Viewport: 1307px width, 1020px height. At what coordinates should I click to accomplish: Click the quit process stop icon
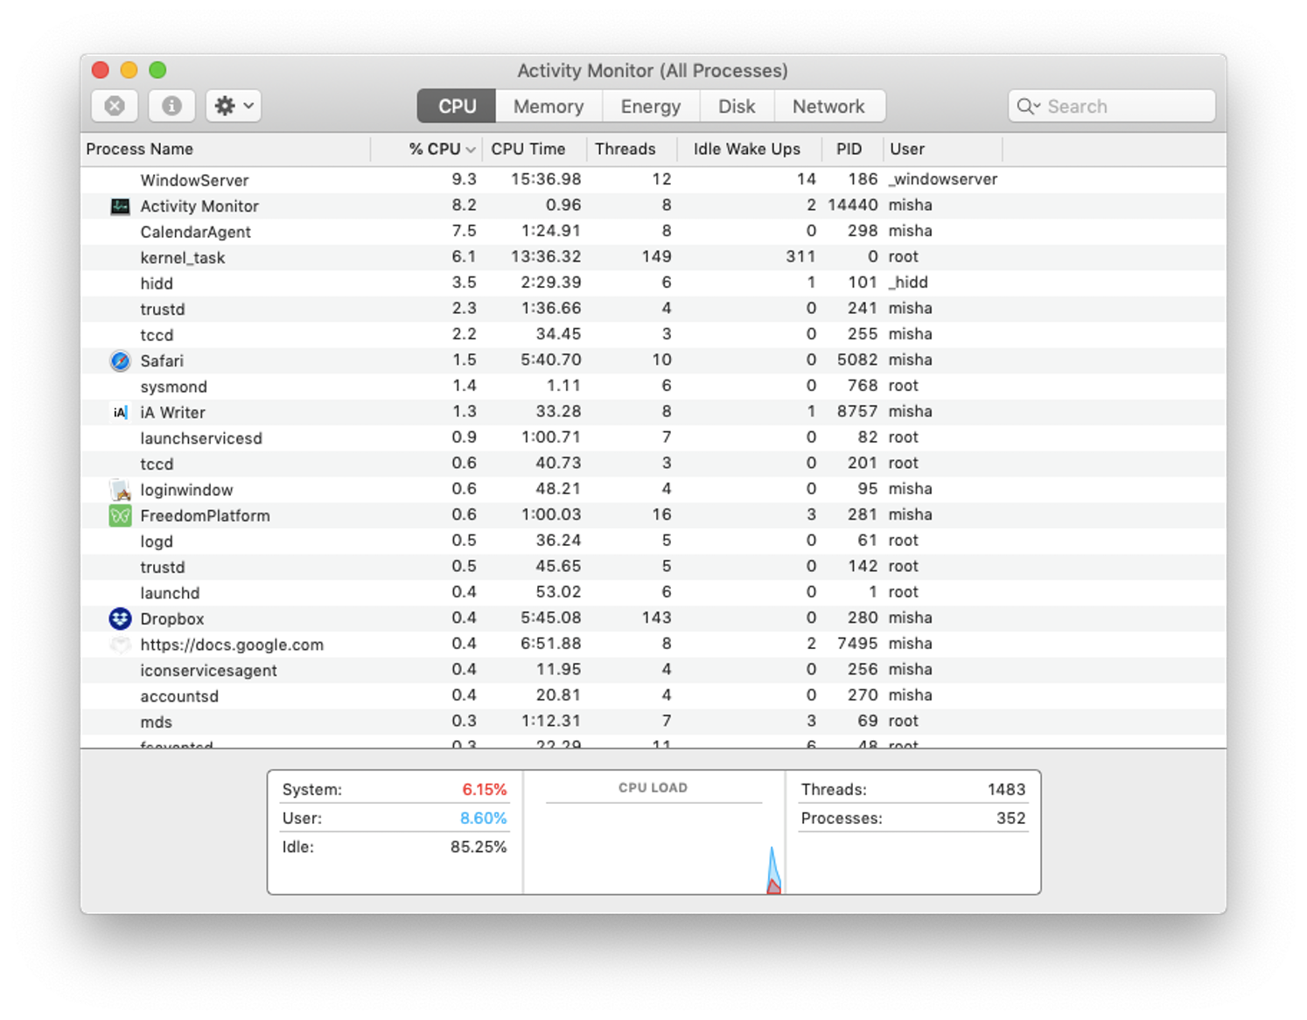click(115, 106)
